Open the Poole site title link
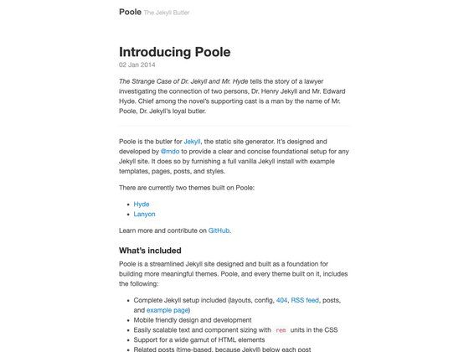Viewport: 469px width, 352px height. point(130,12)
